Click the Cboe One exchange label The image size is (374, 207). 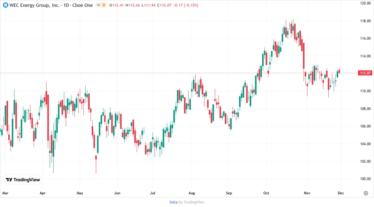(83, 5)
